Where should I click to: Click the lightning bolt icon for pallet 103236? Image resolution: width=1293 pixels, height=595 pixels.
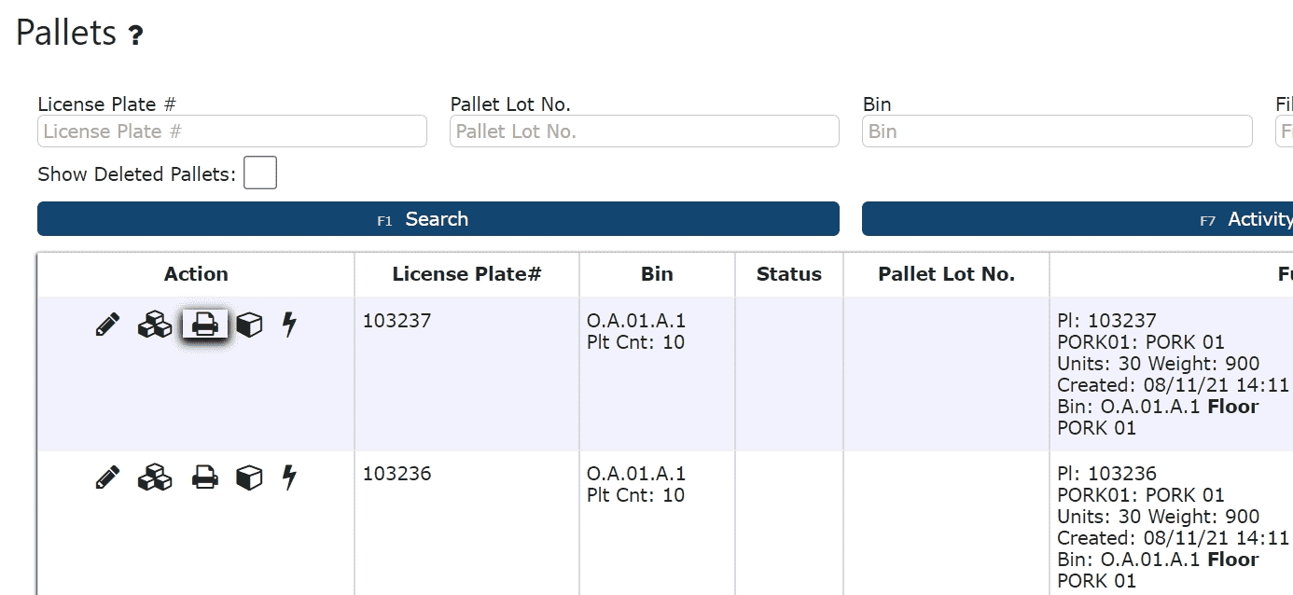289,477
